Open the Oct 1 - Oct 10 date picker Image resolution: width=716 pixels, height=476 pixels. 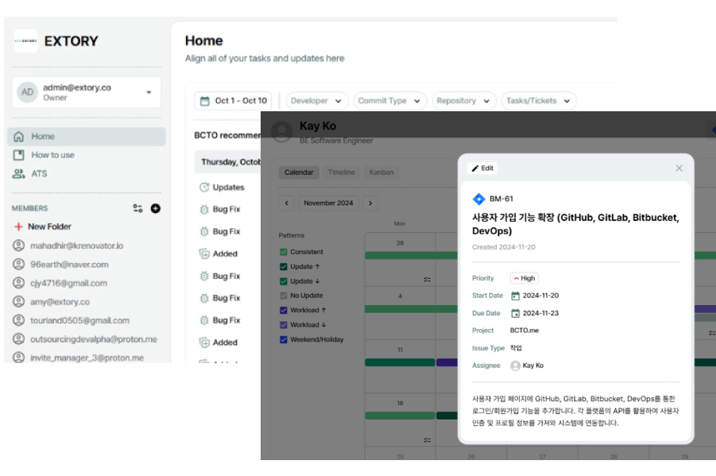pos(233,101)
